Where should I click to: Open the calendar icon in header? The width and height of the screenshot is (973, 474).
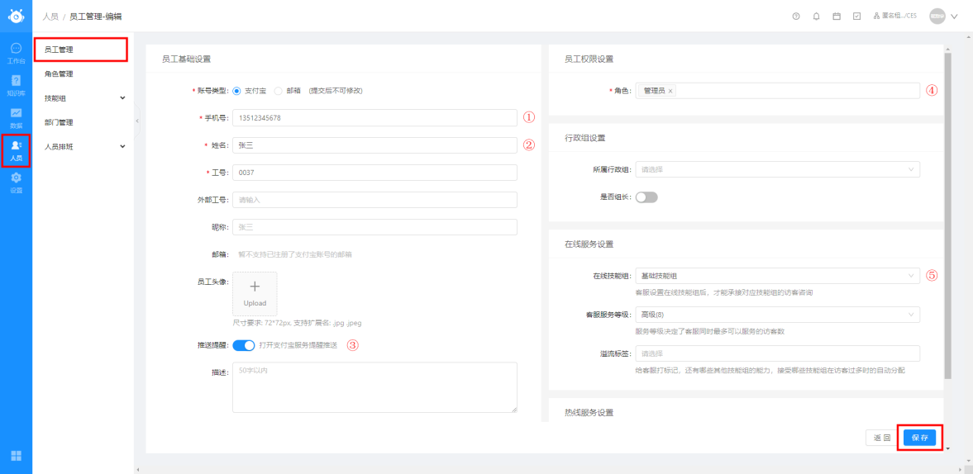[x=837, y=17]
